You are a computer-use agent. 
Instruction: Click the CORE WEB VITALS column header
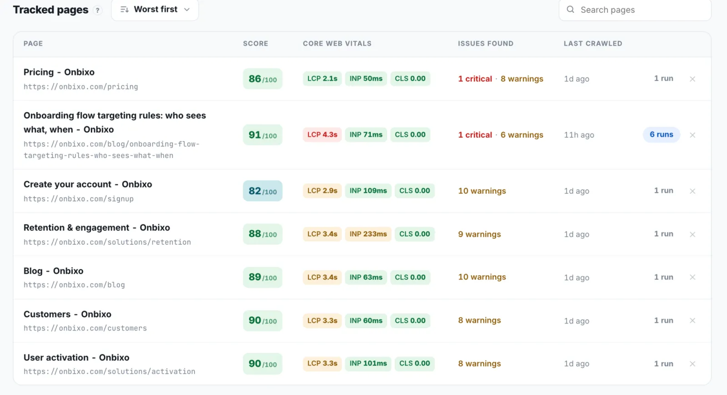click(x=337, y=44)
